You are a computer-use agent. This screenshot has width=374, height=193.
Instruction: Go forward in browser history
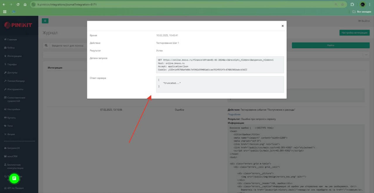click(x=11, y=5)
